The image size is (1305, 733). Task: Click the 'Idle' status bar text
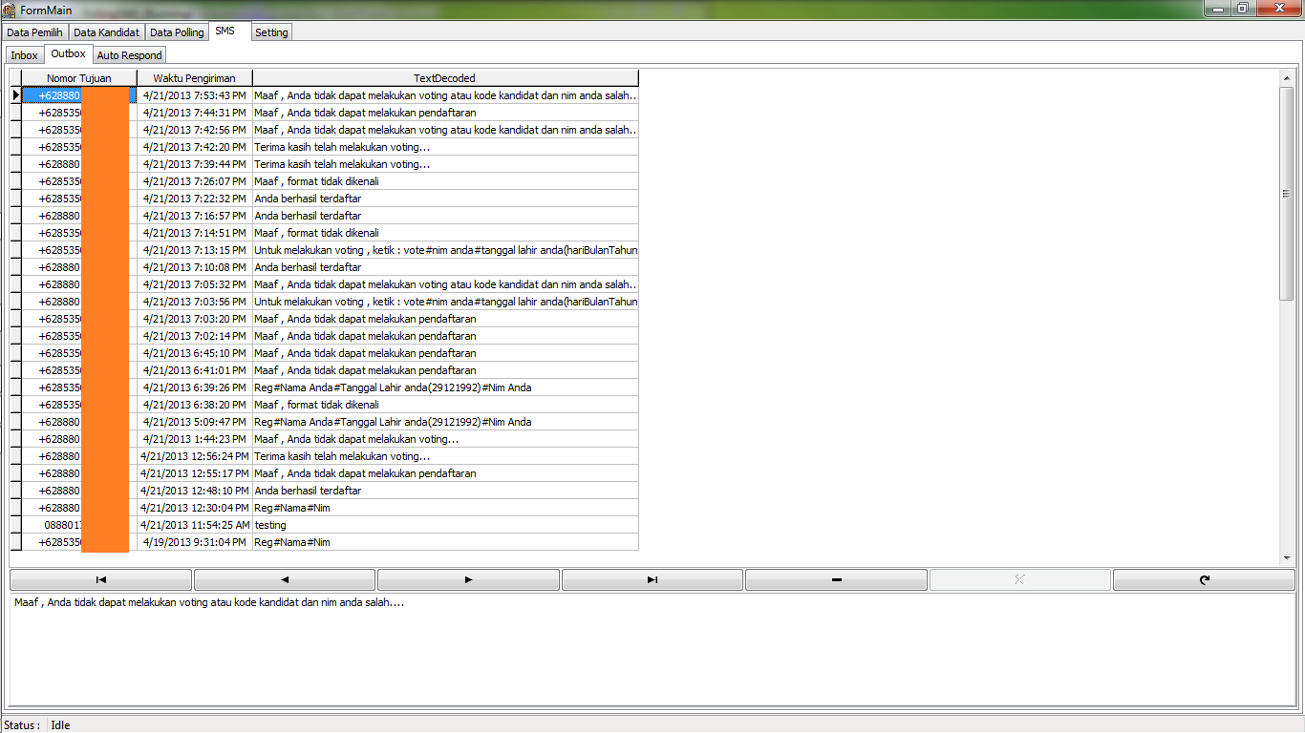coord(60,725)
